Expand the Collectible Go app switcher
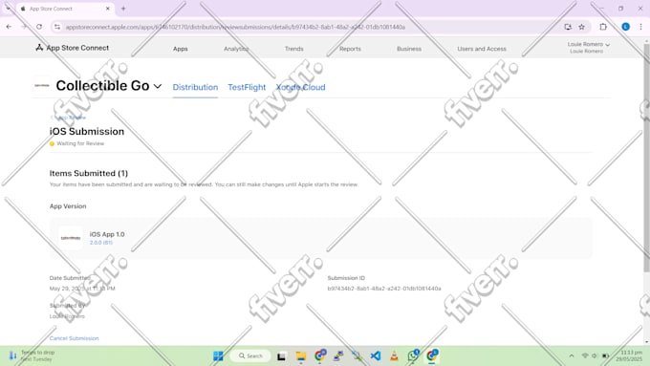 coord(158,86)
